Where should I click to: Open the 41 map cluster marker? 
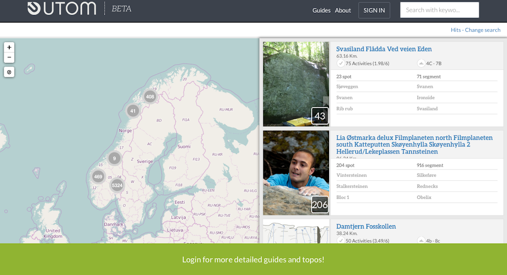[x=133, y=111]
